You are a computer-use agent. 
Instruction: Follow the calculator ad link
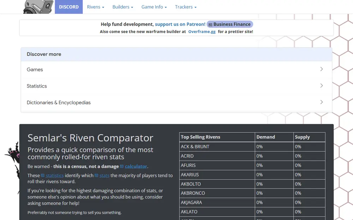[136, 166]
